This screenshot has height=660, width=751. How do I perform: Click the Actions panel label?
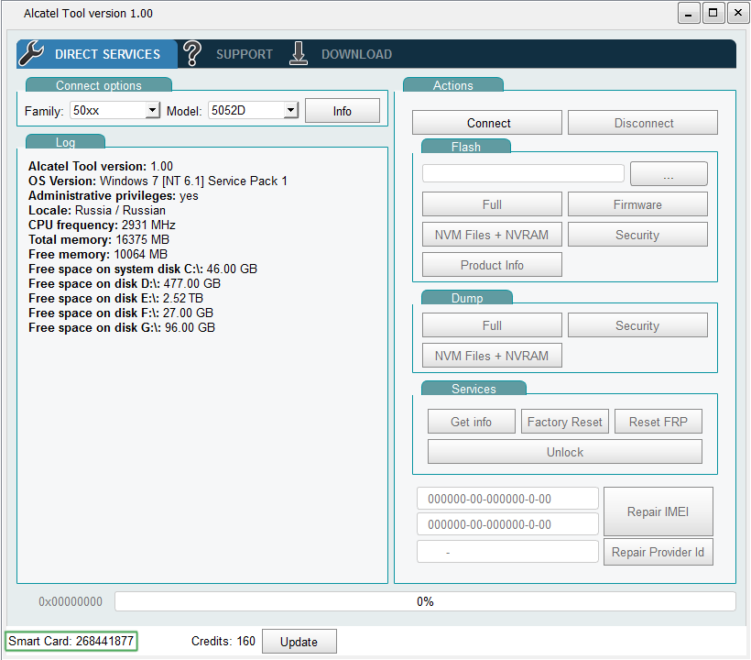coord(453,85)
